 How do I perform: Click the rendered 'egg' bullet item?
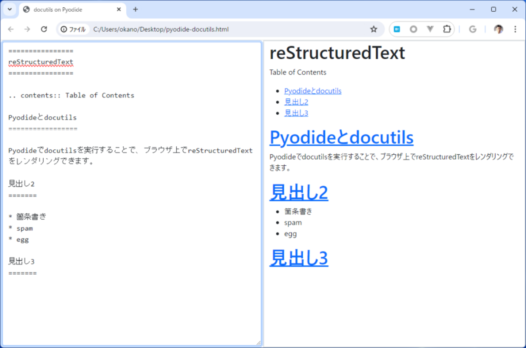(291, 234)
